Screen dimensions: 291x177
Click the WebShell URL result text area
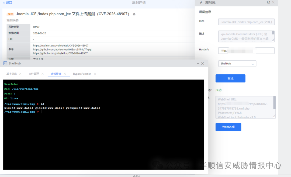coord(245,107)
